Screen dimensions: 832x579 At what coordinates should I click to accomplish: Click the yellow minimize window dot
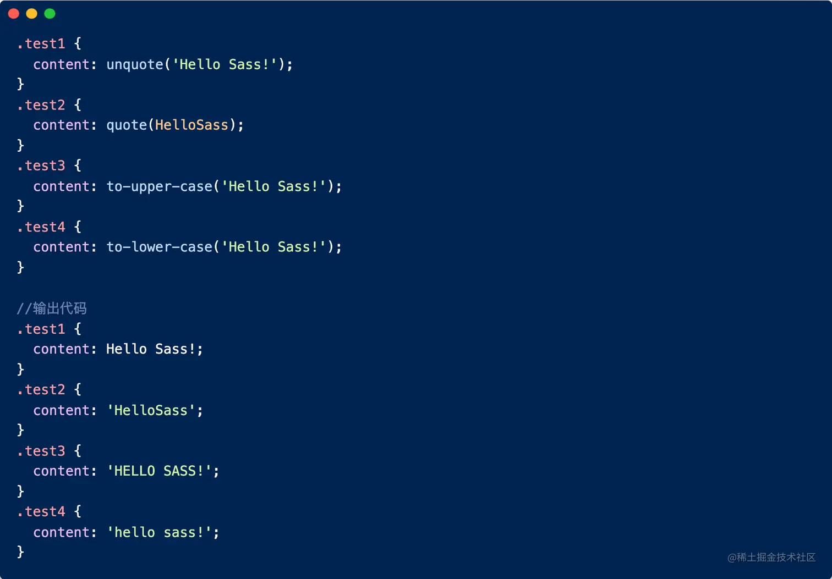coord(32,14)
